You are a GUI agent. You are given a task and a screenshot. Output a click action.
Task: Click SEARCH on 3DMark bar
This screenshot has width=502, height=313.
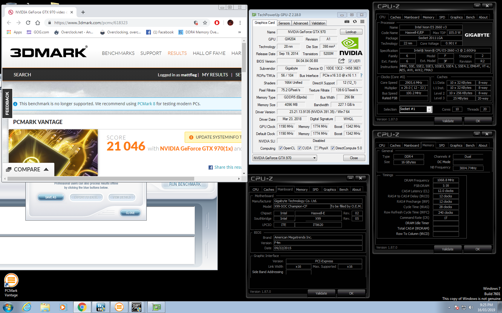tap(22, 75)
